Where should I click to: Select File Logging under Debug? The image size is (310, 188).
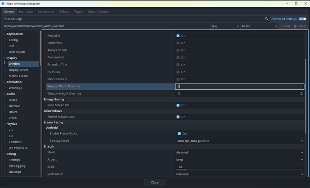point(17,166)
